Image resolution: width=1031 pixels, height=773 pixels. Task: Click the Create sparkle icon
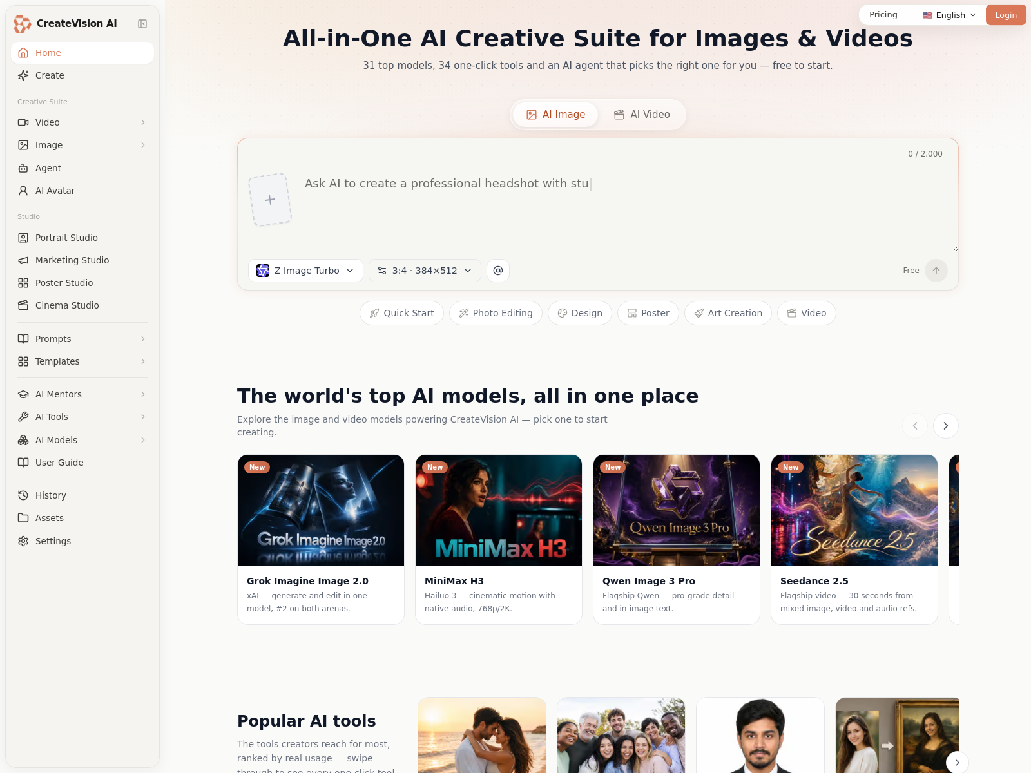click(x=23, y=75)
